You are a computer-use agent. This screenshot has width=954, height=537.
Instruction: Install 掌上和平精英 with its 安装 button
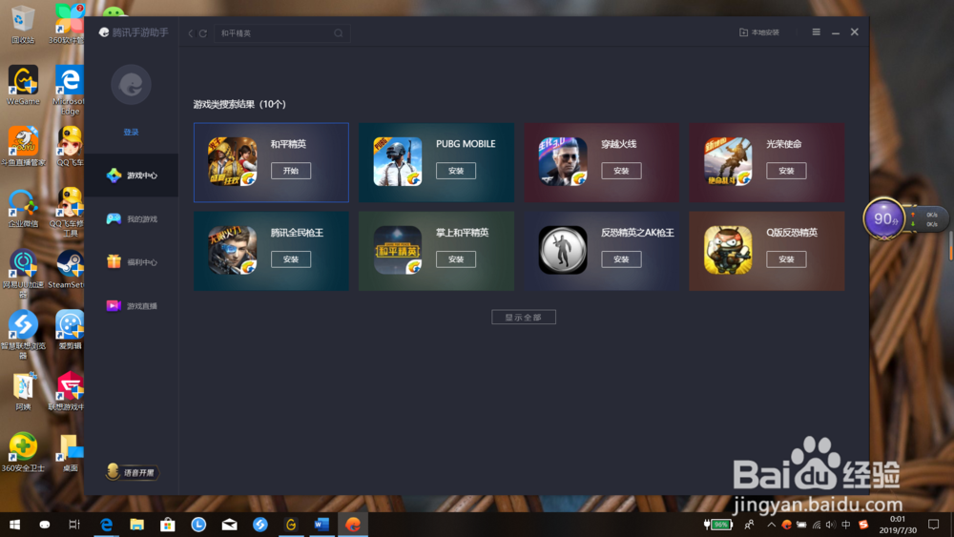(456, 259)
